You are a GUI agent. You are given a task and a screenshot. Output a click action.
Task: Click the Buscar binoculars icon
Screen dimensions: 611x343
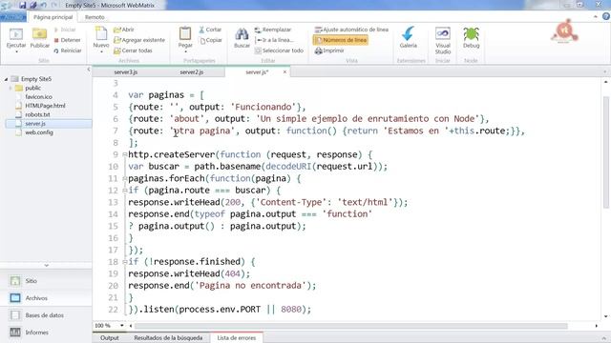click(242, 34)
